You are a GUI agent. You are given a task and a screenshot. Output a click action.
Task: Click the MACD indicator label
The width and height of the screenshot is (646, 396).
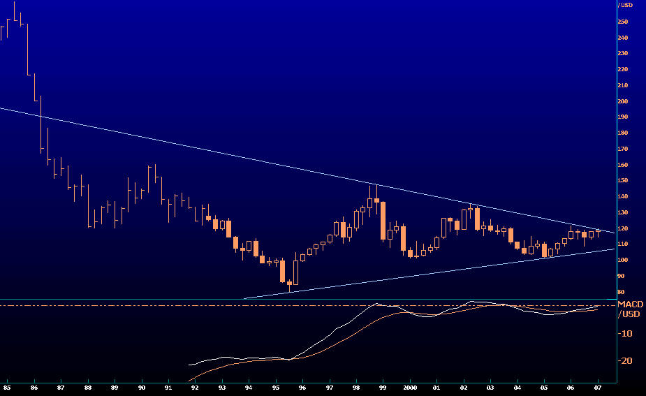pos(631,305)
